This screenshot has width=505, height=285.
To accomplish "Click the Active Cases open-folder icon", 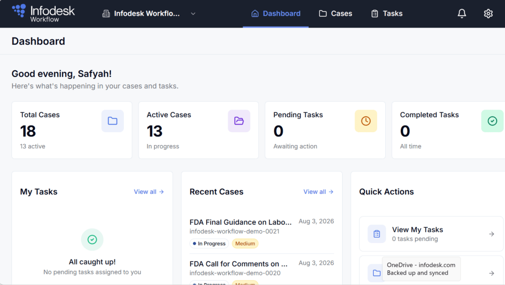I will pos(239,121).
